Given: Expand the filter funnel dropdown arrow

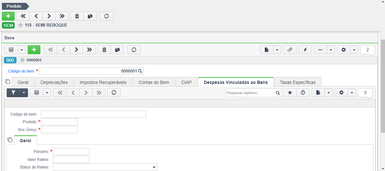Looking at the screenshot, I should 24,92.
